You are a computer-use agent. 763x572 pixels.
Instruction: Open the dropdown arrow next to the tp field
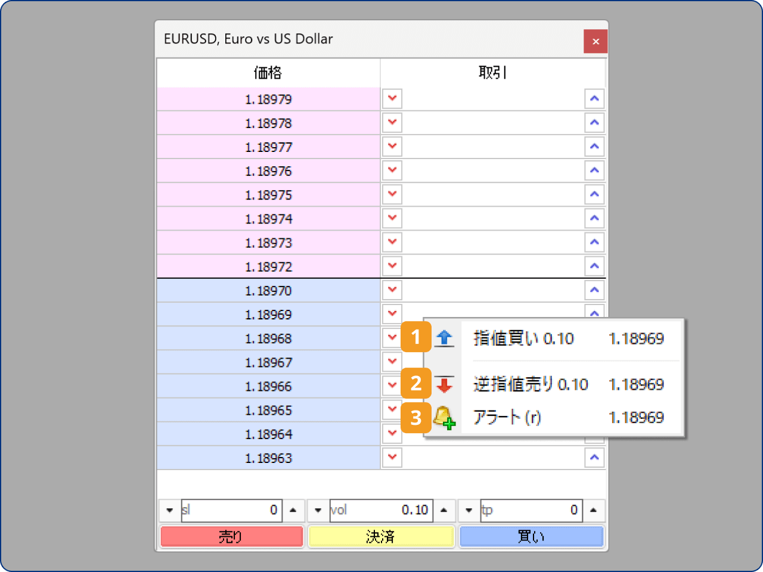click(x=469, y=510)
